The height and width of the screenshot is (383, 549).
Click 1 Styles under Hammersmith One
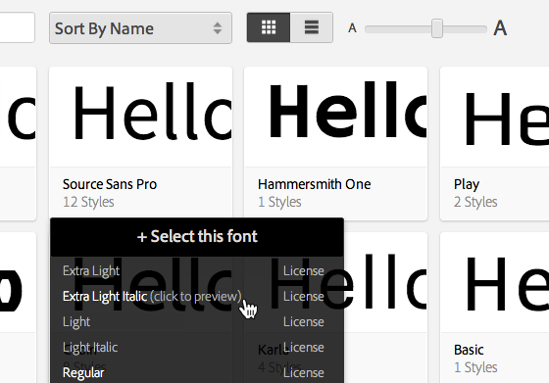(x=279, y=202)
